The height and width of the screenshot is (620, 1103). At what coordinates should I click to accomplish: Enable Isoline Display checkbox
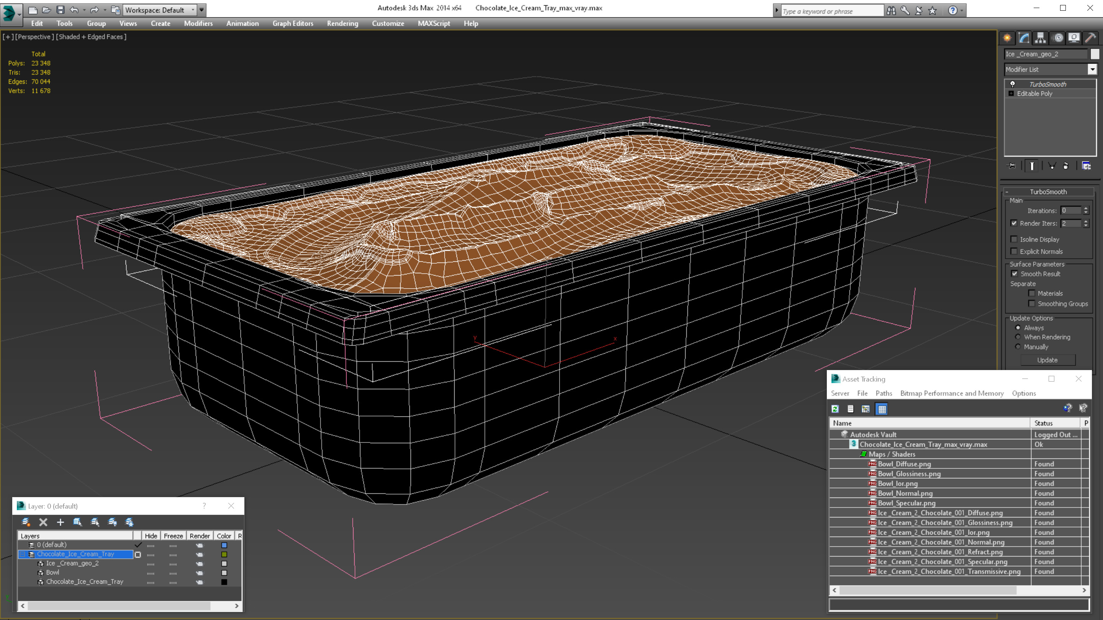point(1014,239)
